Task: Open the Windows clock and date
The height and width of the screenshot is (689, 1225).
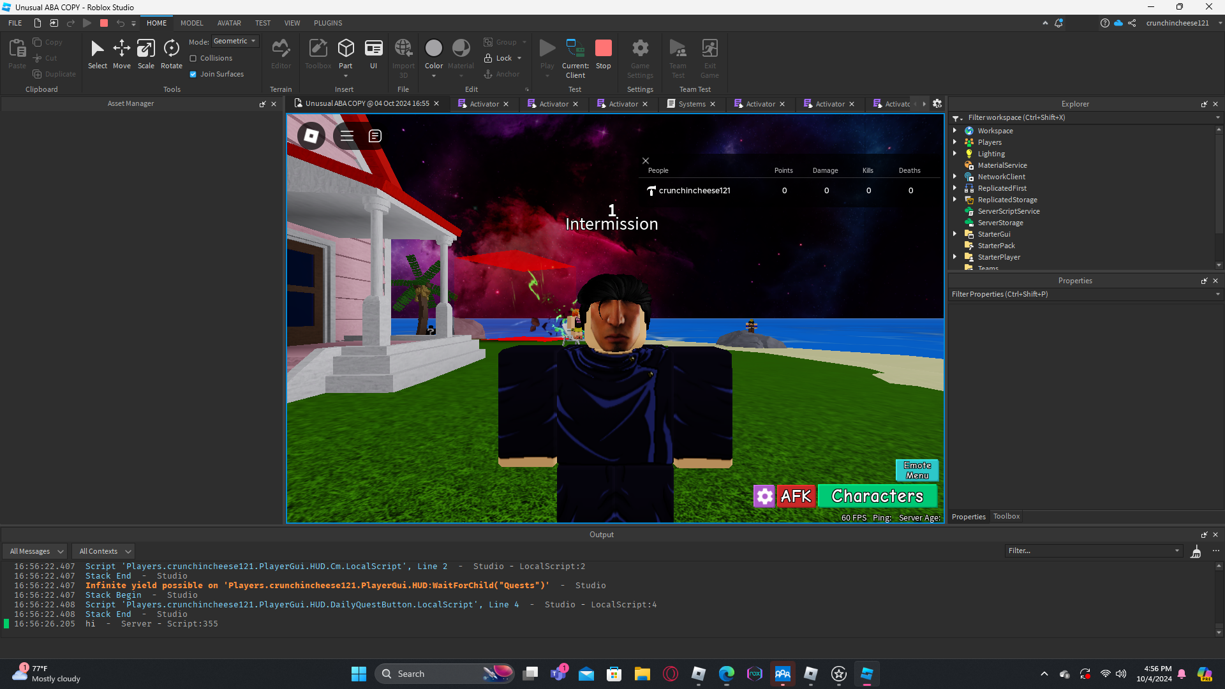Action: point(1154,674)
